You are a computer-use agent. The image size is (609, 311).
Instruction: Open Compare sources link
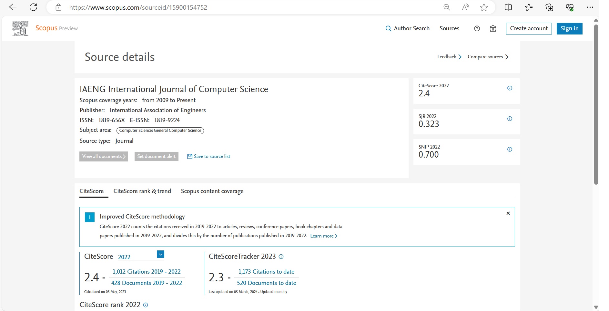point(488,57)
